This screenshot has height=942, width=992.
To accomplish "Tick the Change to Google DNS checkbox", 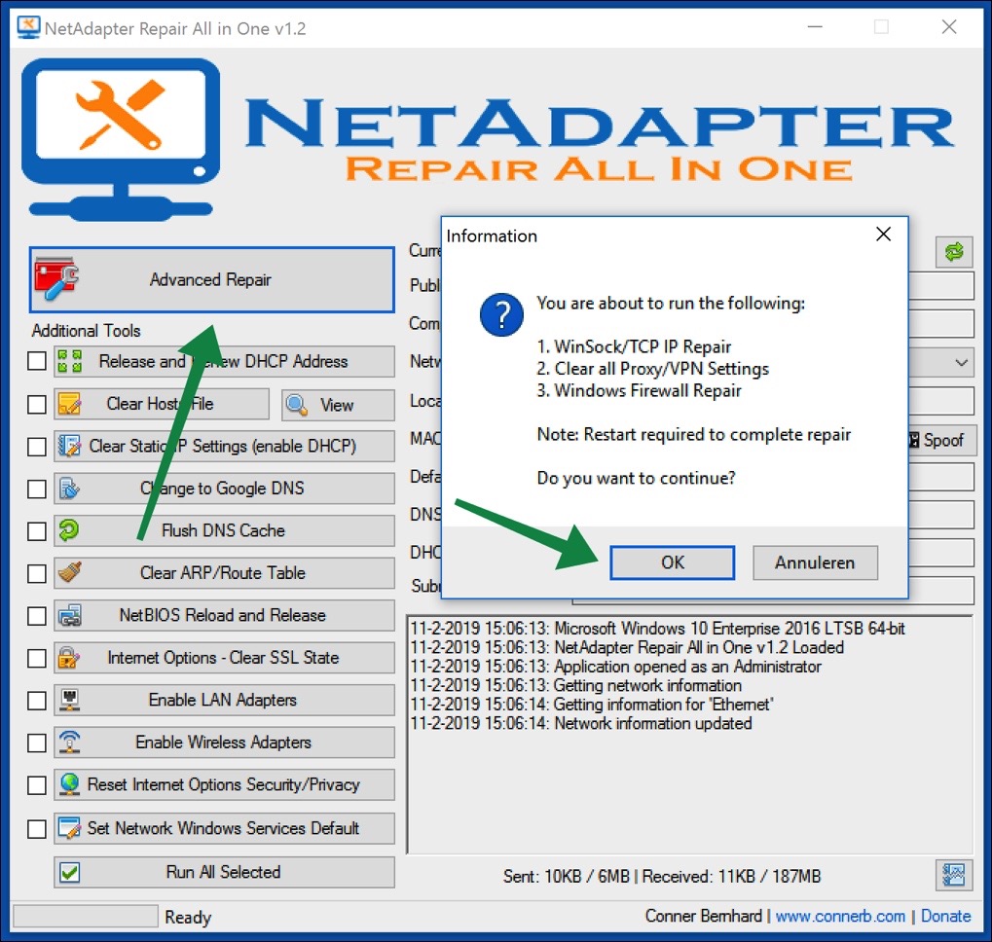I will pyautogui.click(x=37, y=489).
